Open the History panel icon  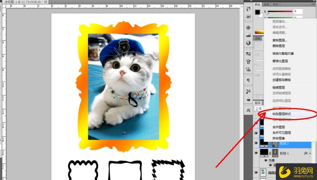pyautogui.click(x=248, y=9)
